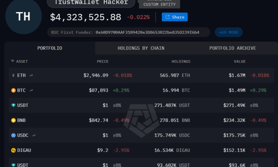Click the TH entity avatar
Screen dimensions: 278x167
[x=24, y=16]
